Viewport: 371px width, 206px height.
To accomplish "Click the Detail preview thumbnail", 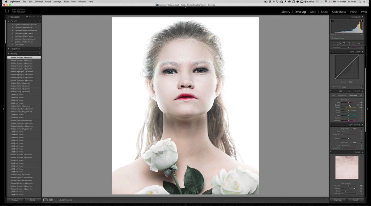I will coord(347,167).
